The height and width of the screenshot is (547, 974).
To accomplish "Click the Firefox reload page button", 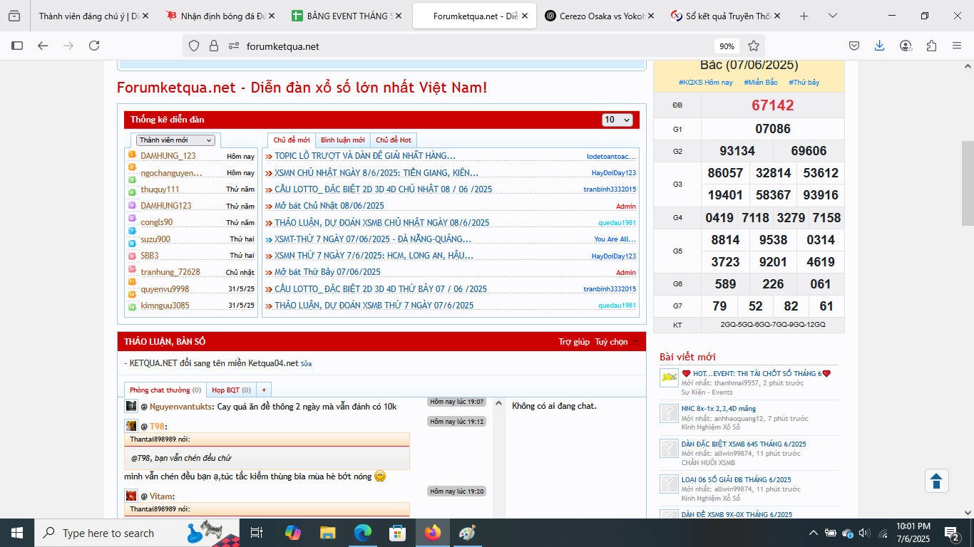I will pos(94,46).
